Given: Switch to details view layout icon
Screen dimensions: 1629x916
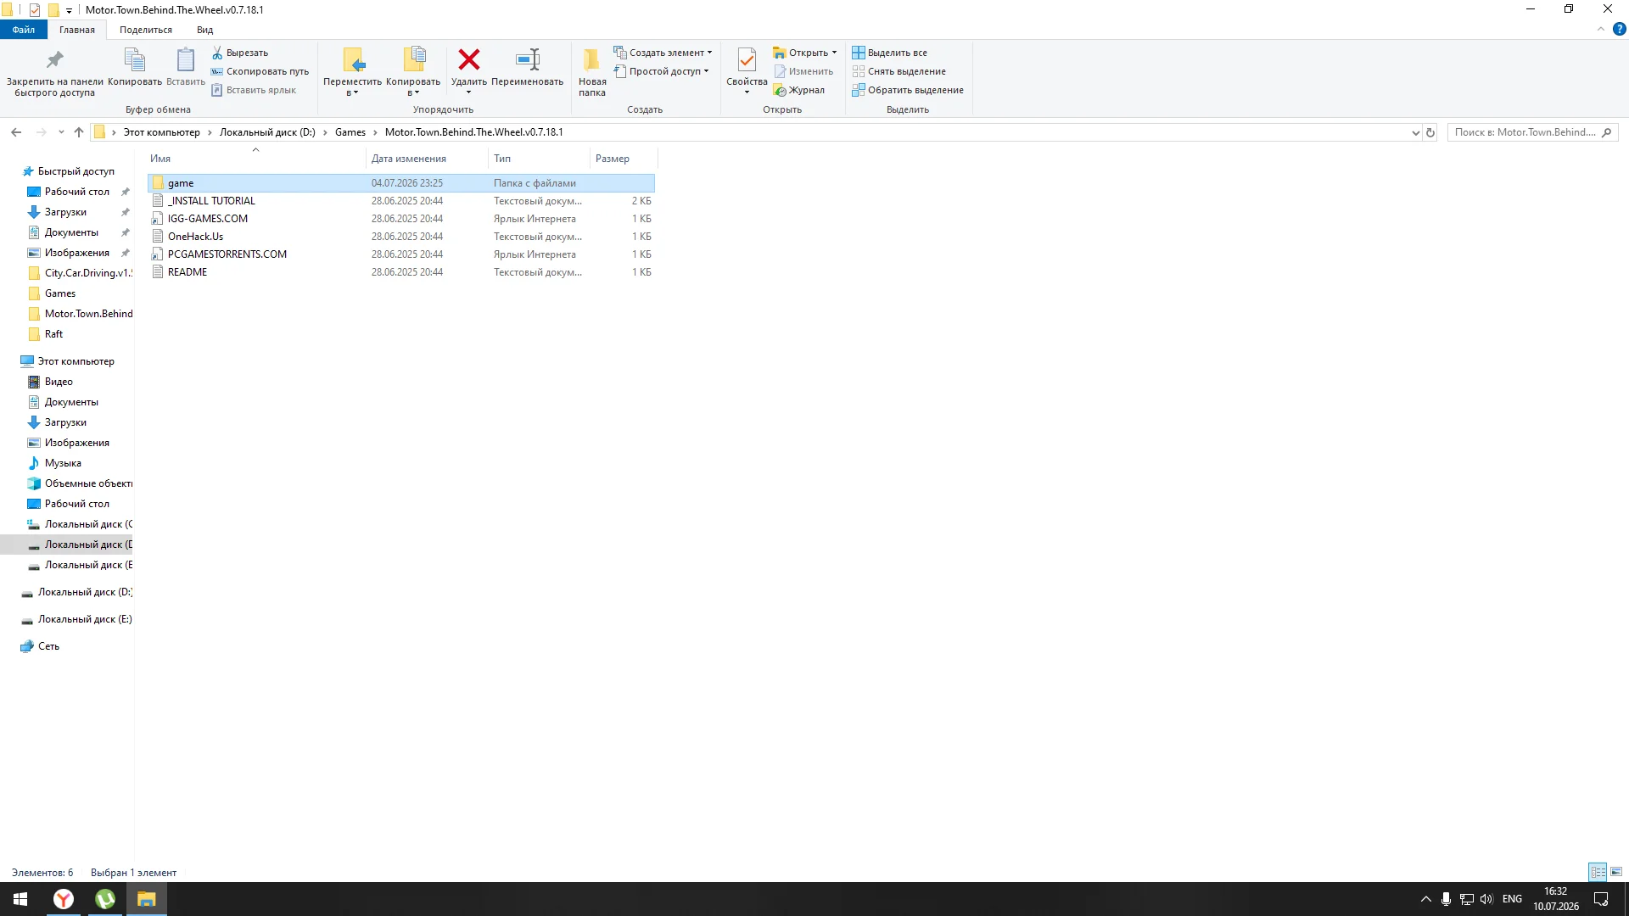Looking at the screenshot, I should (1598, 872).
